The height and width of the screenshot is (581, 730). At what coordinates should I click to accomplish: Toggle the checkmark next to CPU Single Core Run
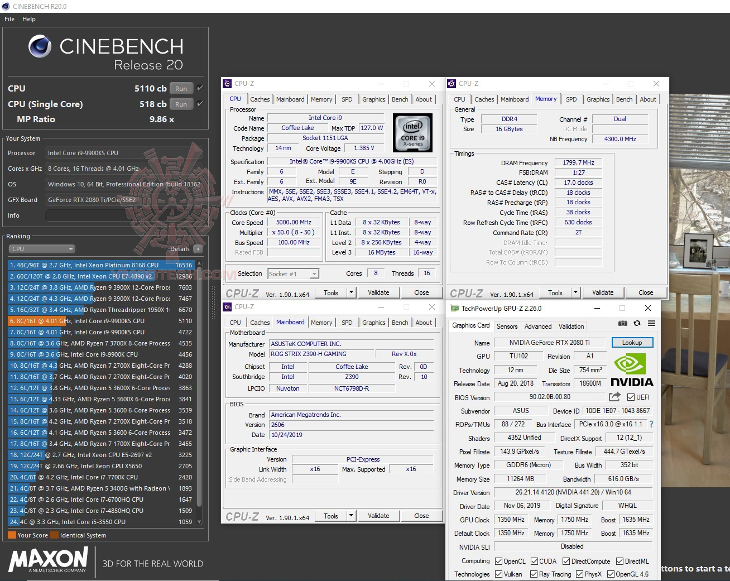coord(200,104)
